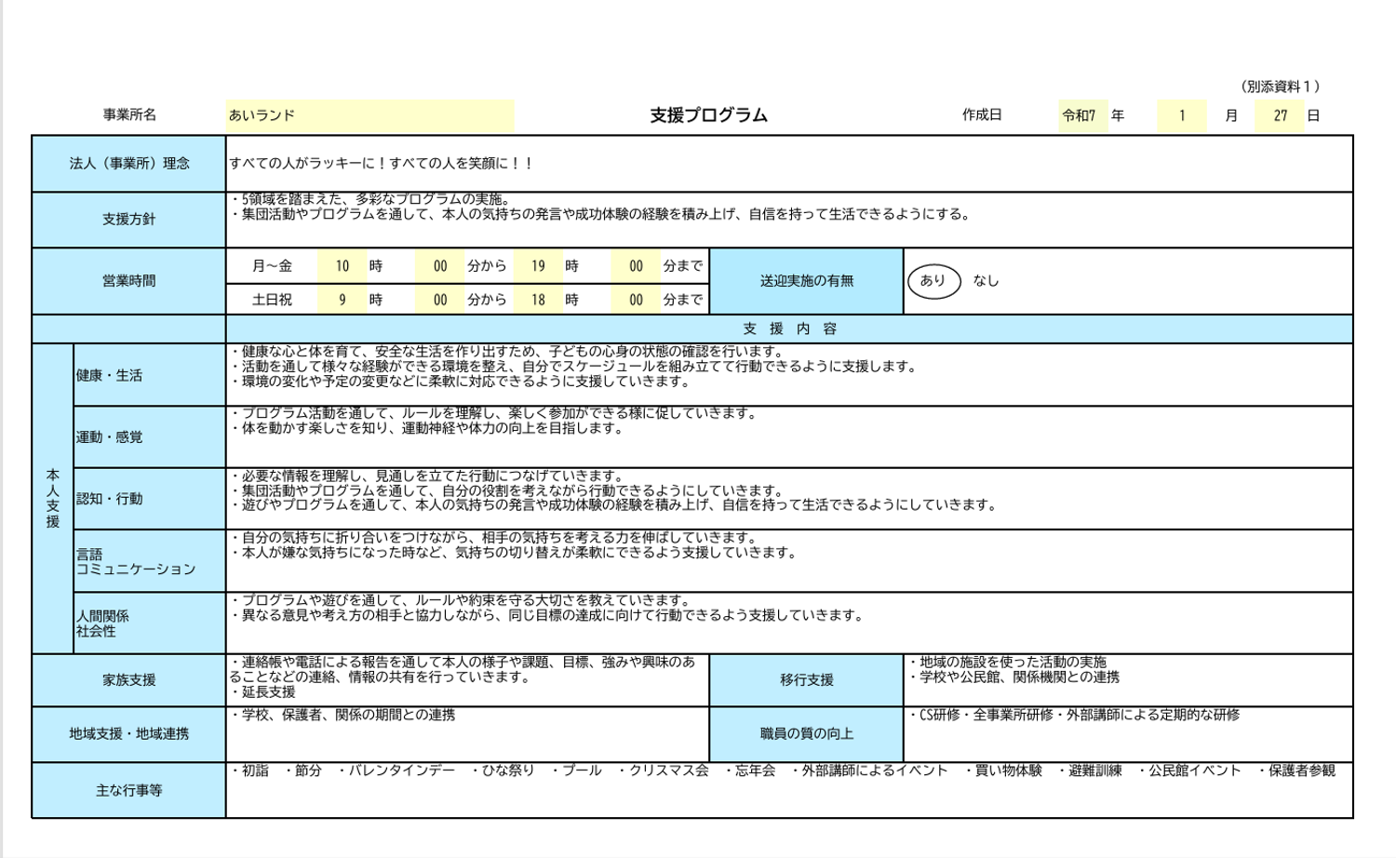Click the 言語コミュニケーション category cell

click(150, 561)
